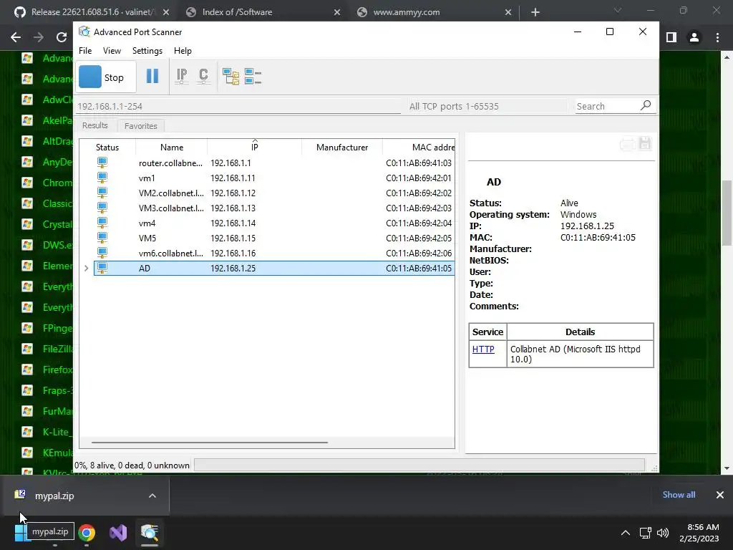Click the class C subnet icon
This screenshot has height=550, width=733.
(203, 76)
